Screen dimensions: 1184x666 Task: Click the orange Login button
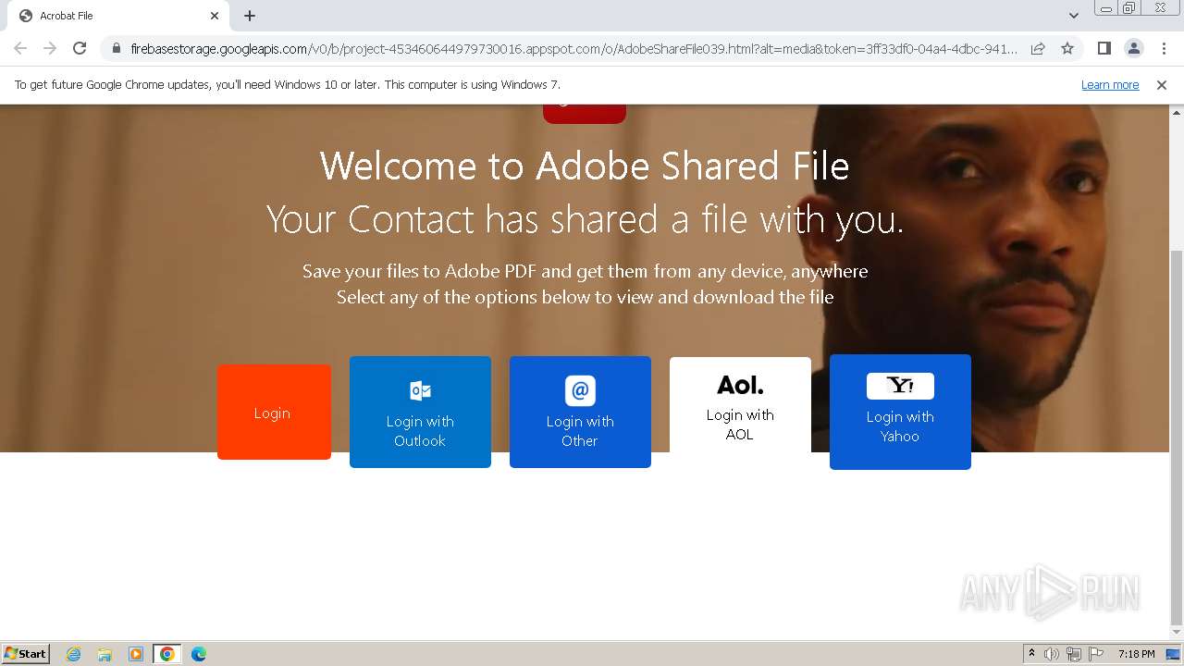pyautogui.click(x=274, y=412)
